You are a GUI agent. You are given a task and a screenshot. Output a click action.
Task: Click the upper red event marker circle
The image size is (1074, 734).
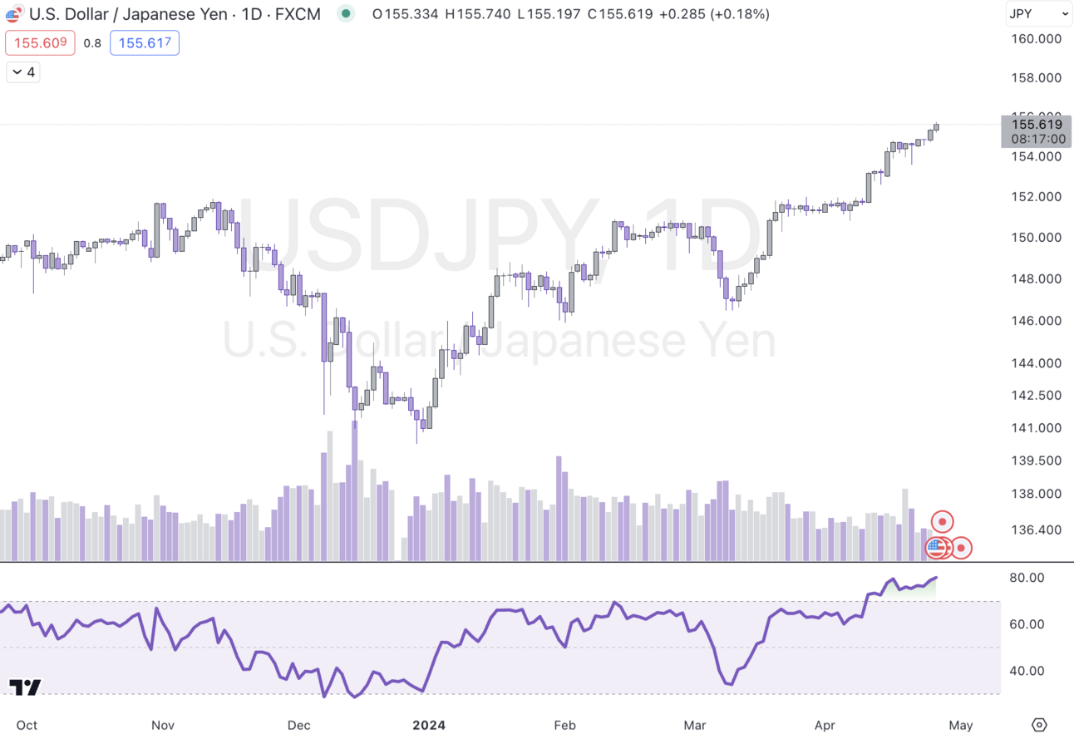point(942,520)
